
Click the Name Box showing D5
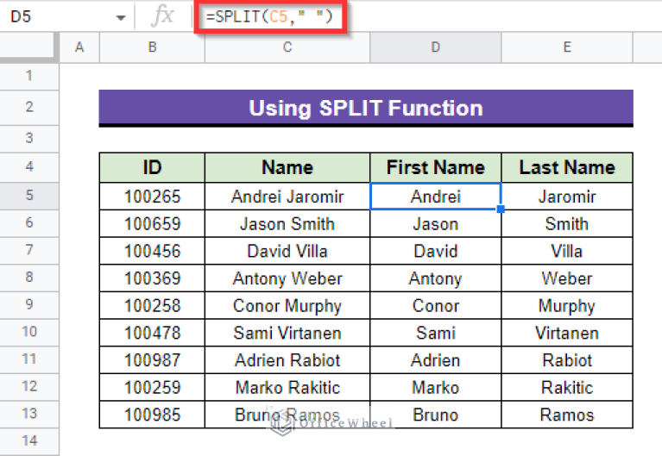52,16
